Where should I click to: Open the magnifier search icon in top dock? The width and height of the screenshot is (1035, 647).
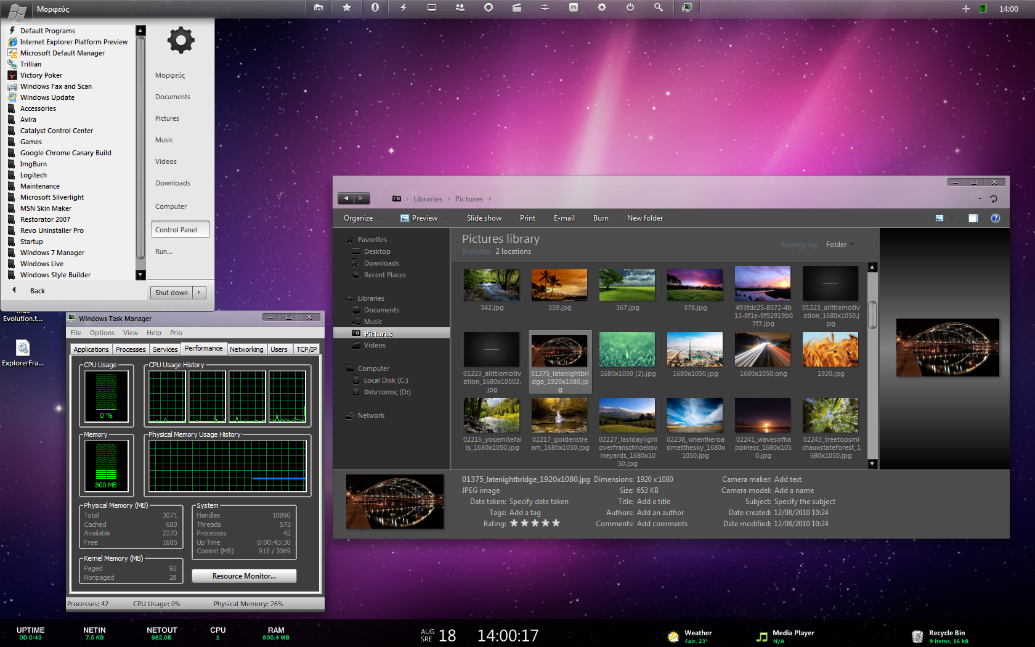[658, 8]
